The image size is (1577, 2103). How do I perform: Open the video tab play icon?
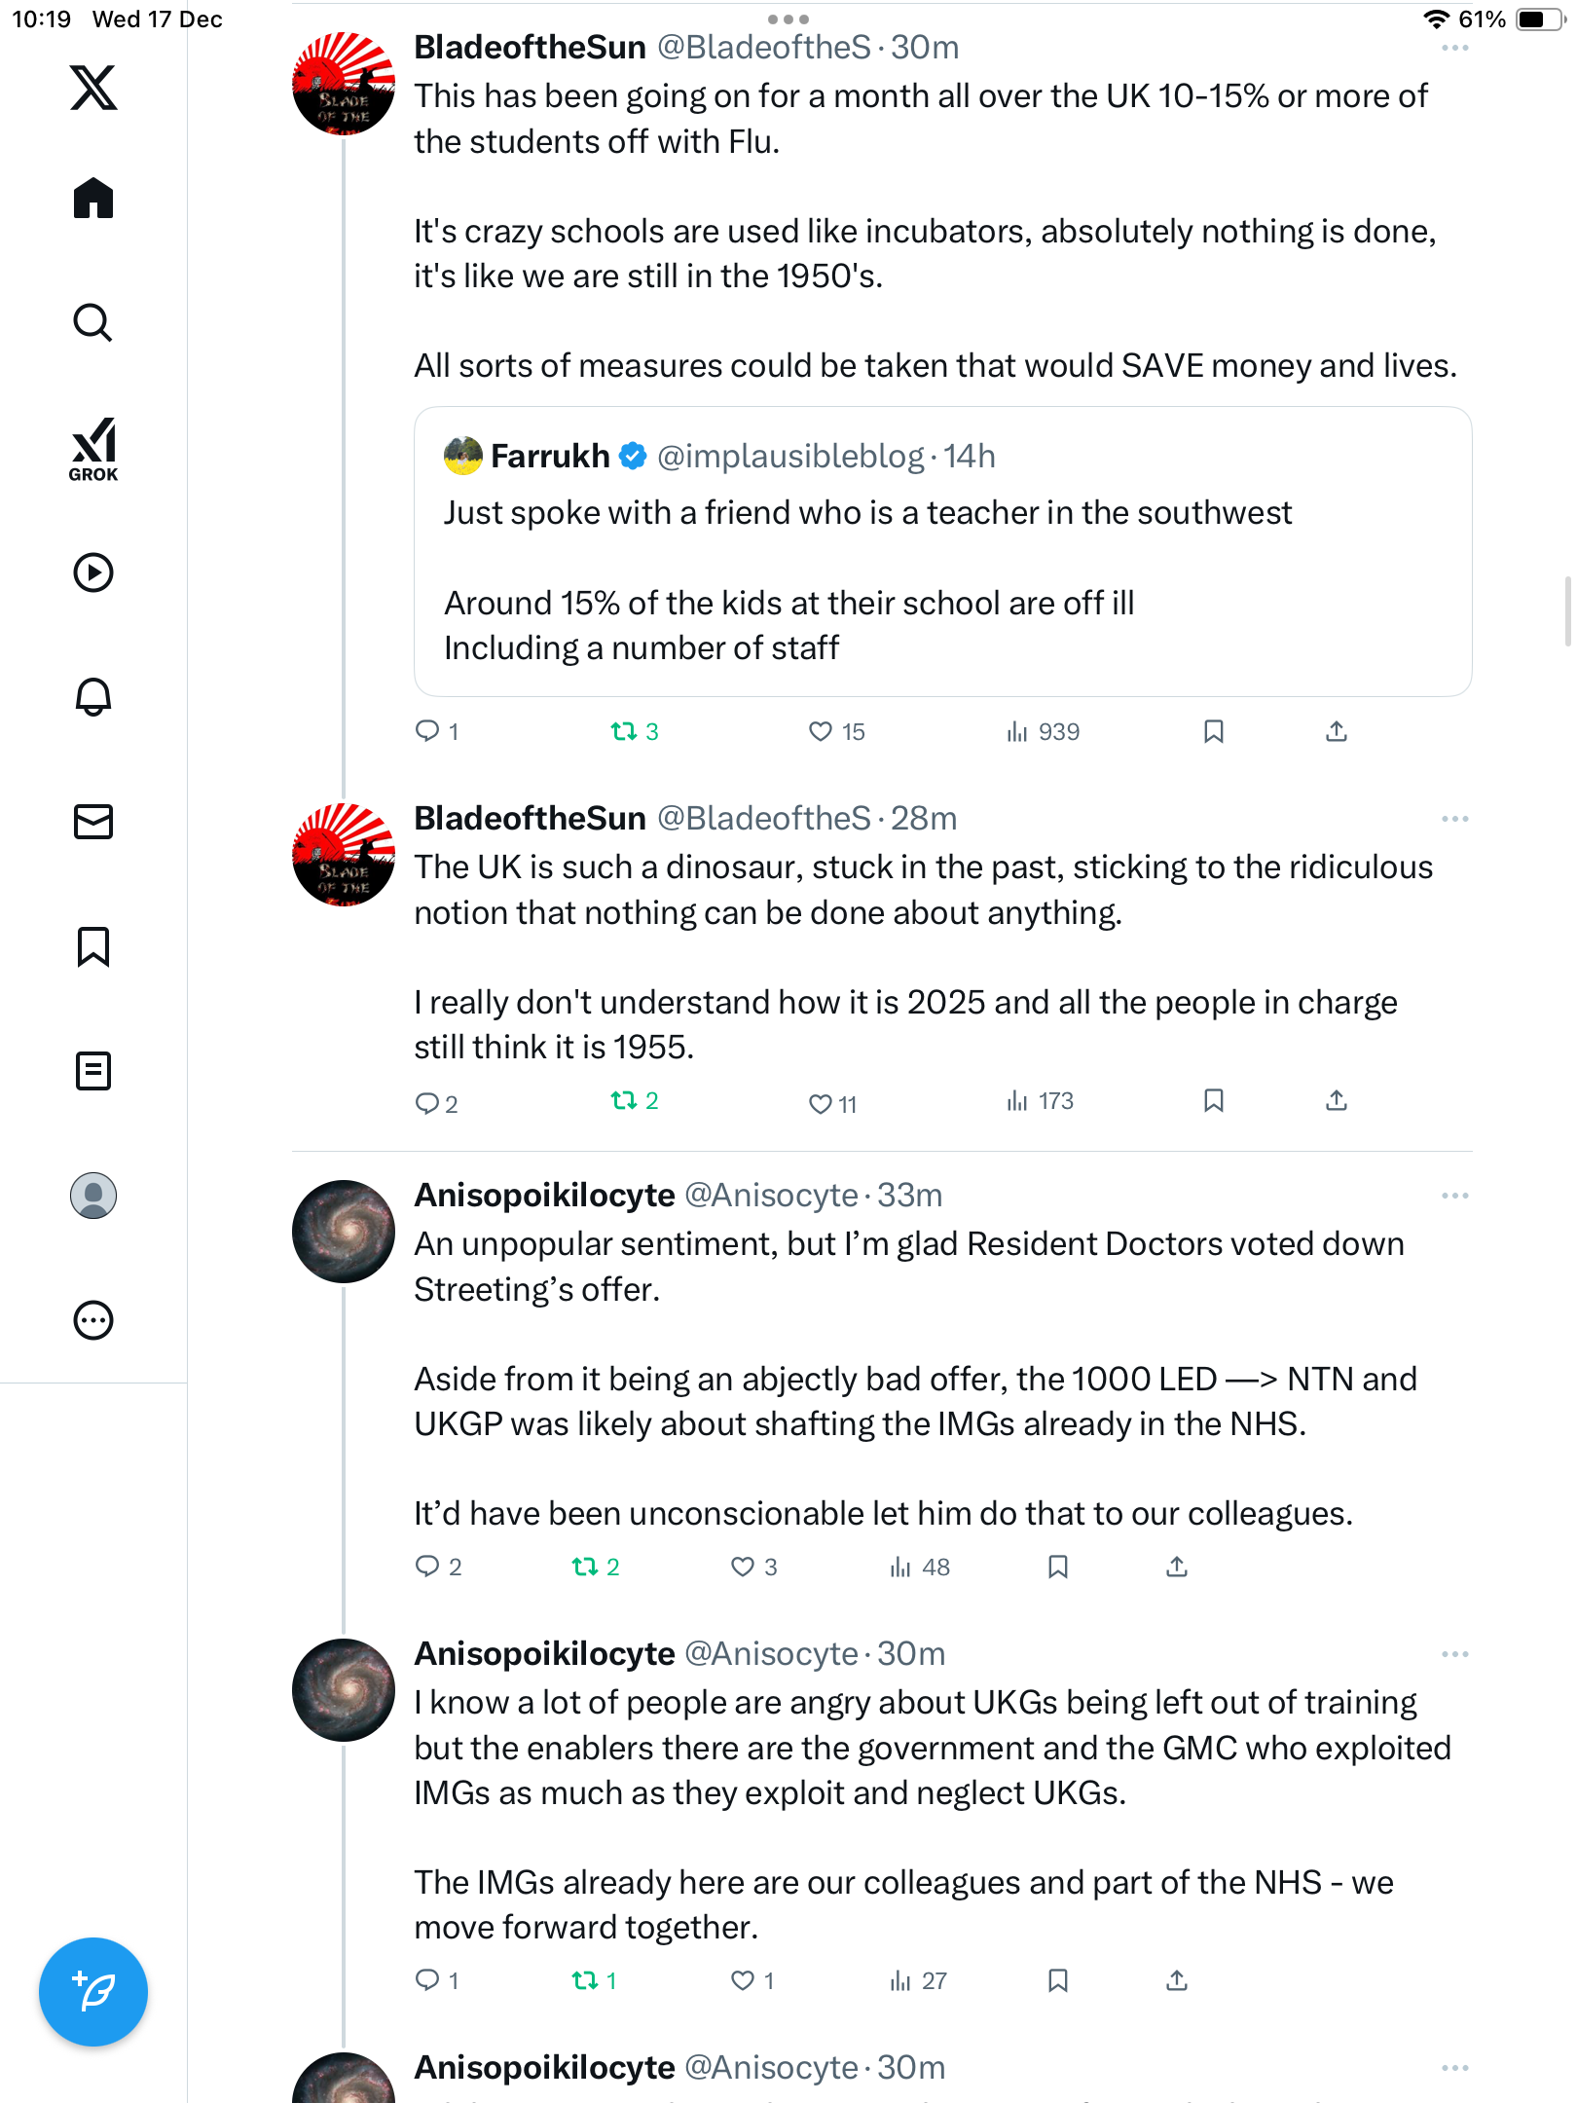tap(93, 572)
